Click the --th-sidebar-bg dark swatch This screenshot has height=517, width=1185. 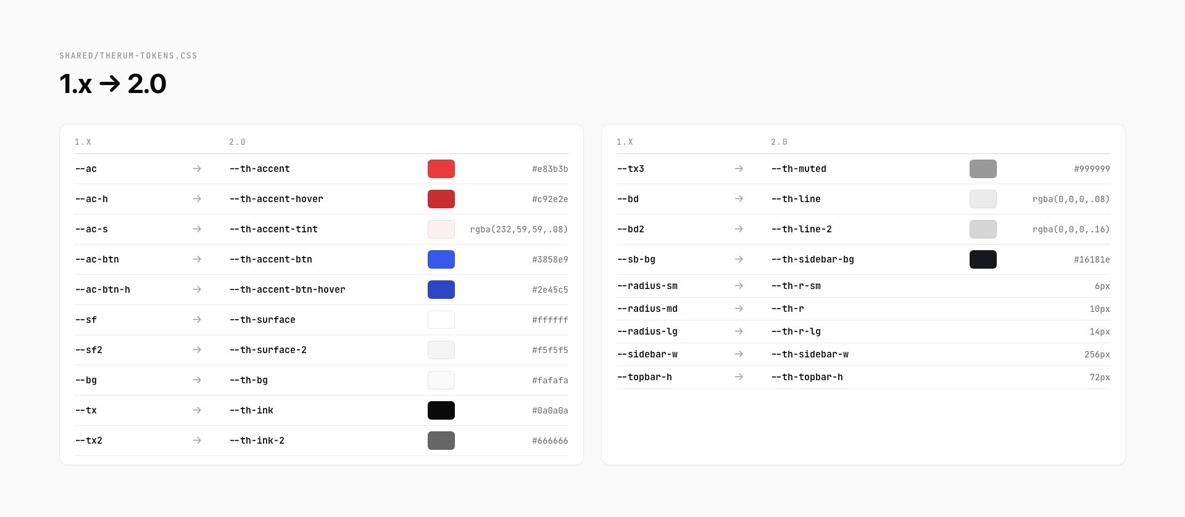pyautogui.click(x=983, y=259)
